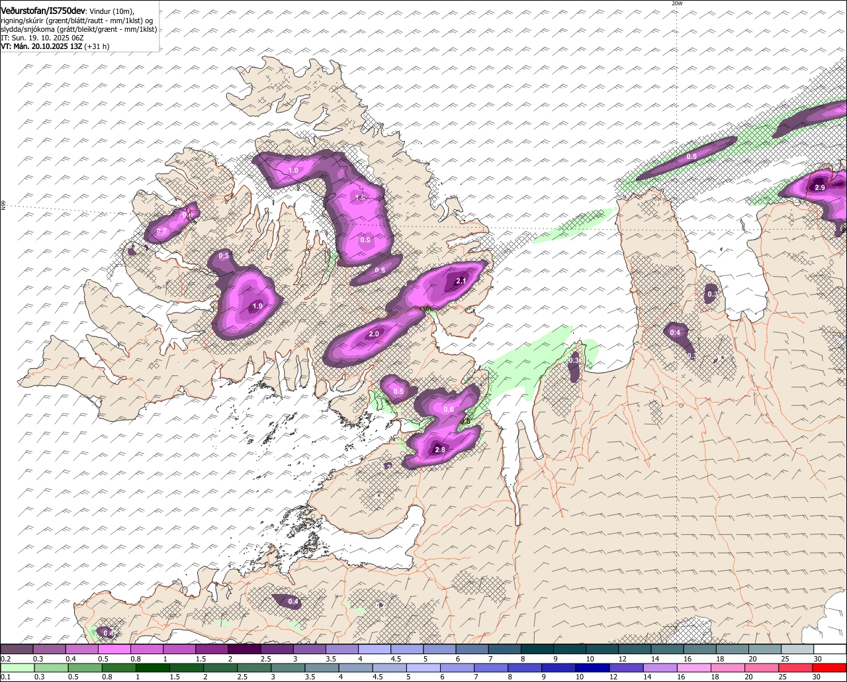This screenshot has width=847, height=682.
Task: Click the 0.7 precipitation value label
Action: point(161,232)
